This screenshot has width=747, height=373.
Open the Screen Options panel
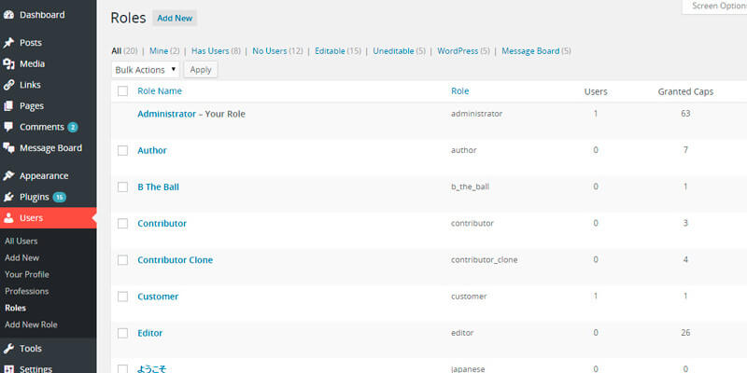[714, 7]
